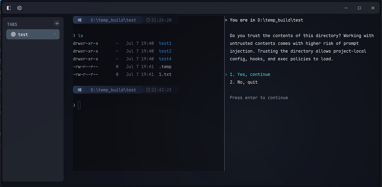Select the OpenAI logo on test tab
This screenshot has width=382, height=187.
pyautogui.click(x=13, y=35)
